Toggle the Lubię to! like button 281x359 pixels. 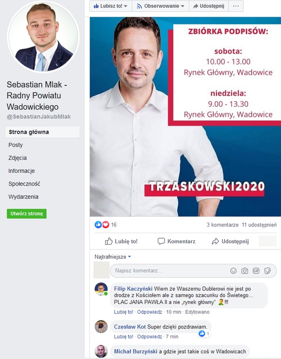pos(121,241)
